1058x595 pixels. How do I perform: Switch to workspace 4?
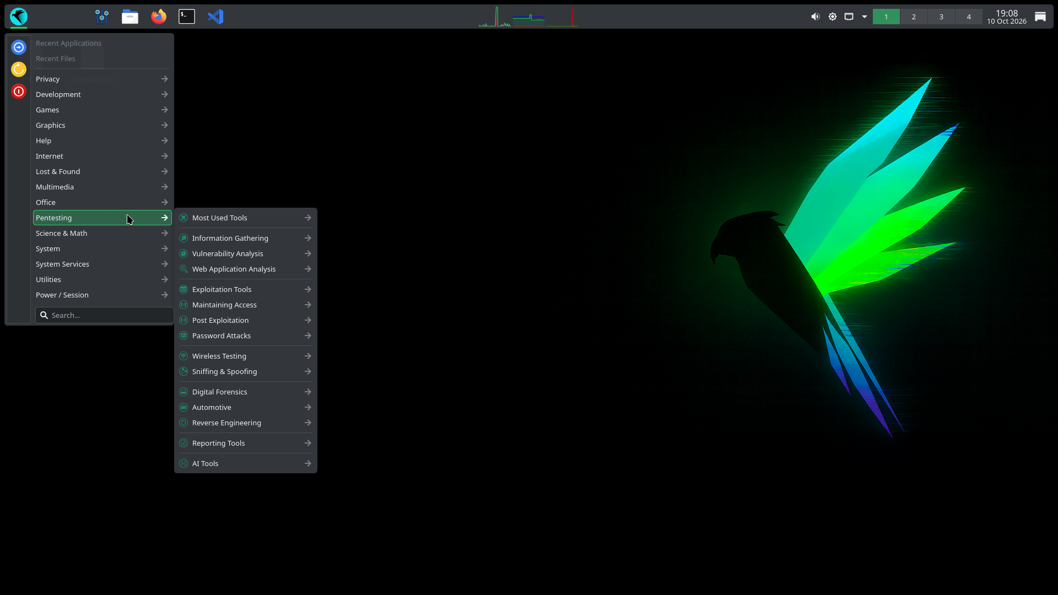tap(969, 17)
